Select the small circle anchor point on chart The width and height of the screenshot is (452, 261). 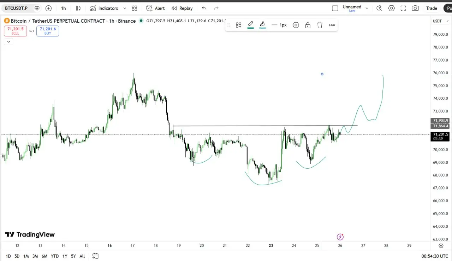(x=322, y=74)
